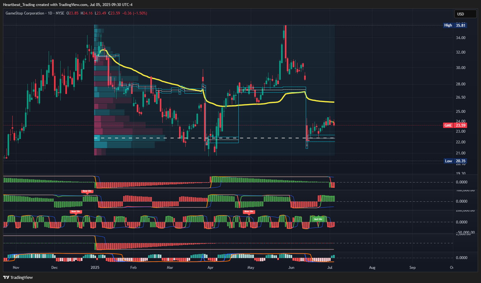Viewport: 481px width, 283px height.
Task: Click the 2025 label on time axis
Action: [95, 268]
